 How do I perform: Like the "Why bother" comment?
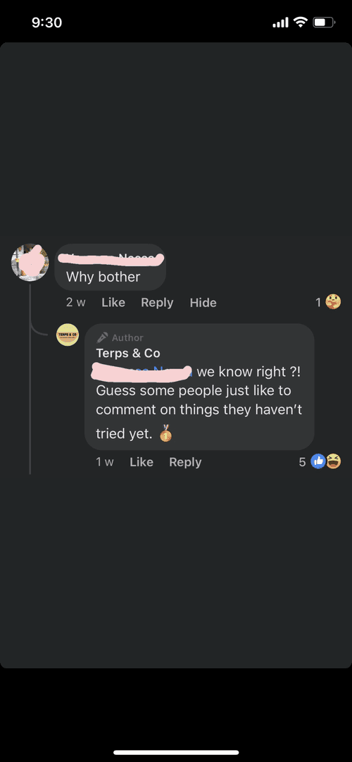[x=113, y=302]
